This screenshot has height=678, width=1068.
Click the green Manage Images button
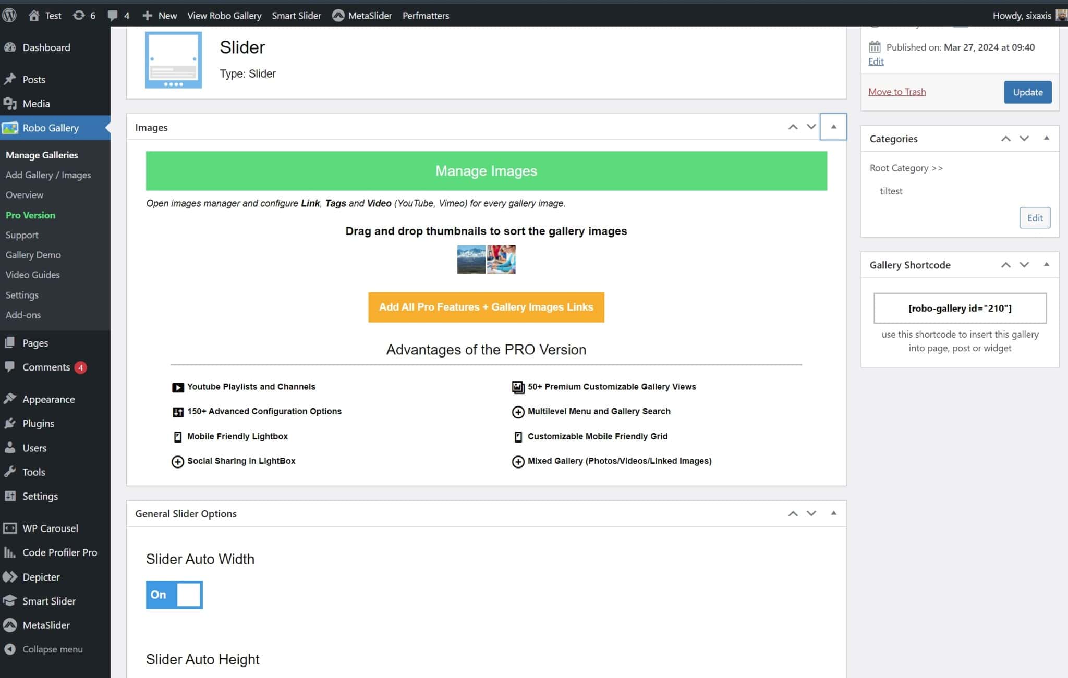[x=486, y=171]
